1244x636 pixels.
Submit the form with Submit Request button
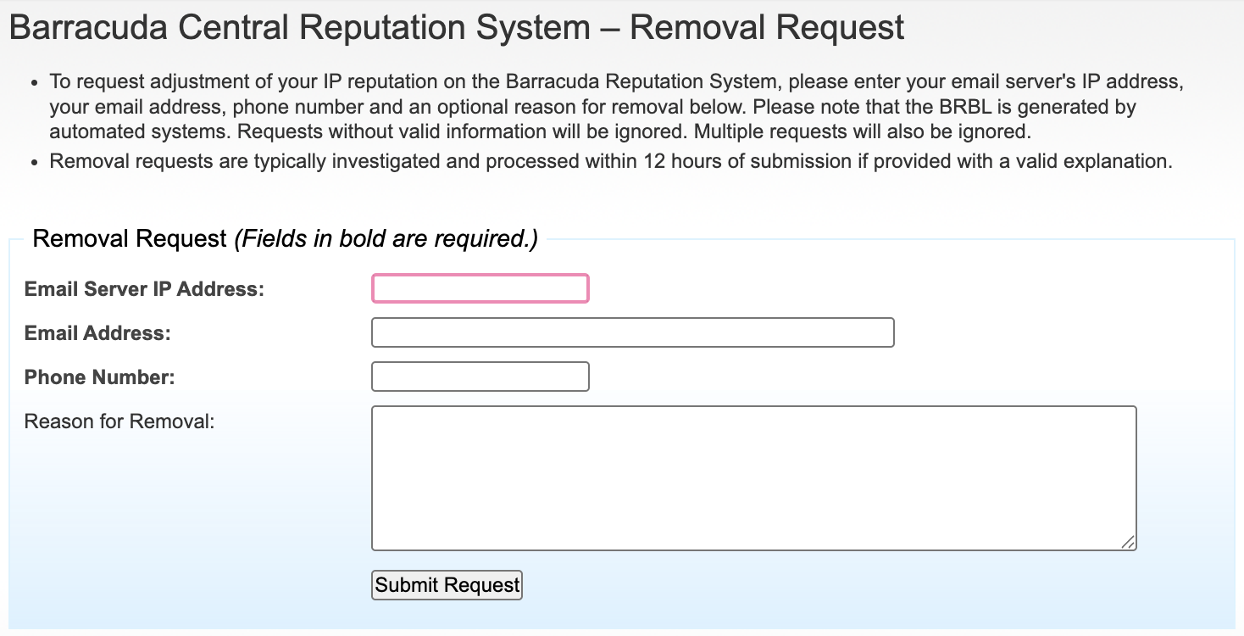point(447,585)
